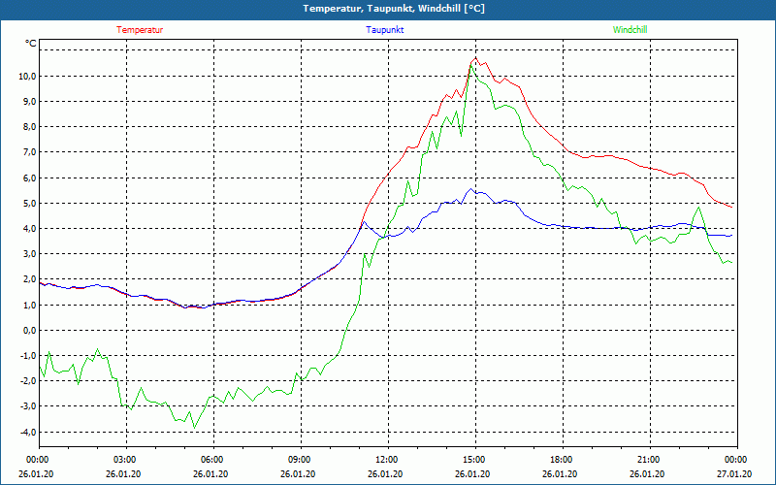Click the 15:00 time axis label
The width and height of the screenshot is (776, 485).
pyautogui.click(x=475, y=460)
